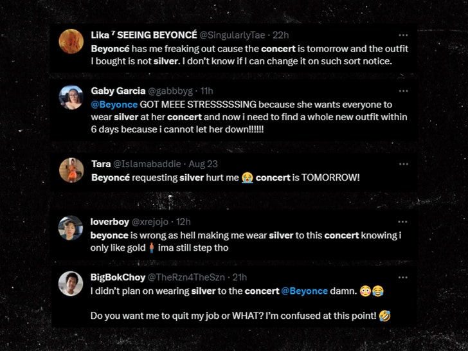Open more options on Gaby Garcia's tweet
Viewport: 468px width, 351px height.
pyautogui.click(x=403, y=91)
